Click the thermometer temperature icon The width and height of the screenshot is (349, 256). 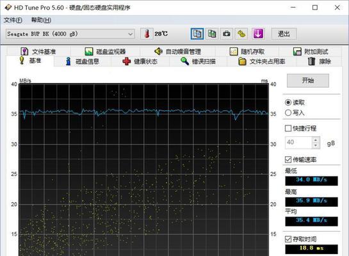147,34
